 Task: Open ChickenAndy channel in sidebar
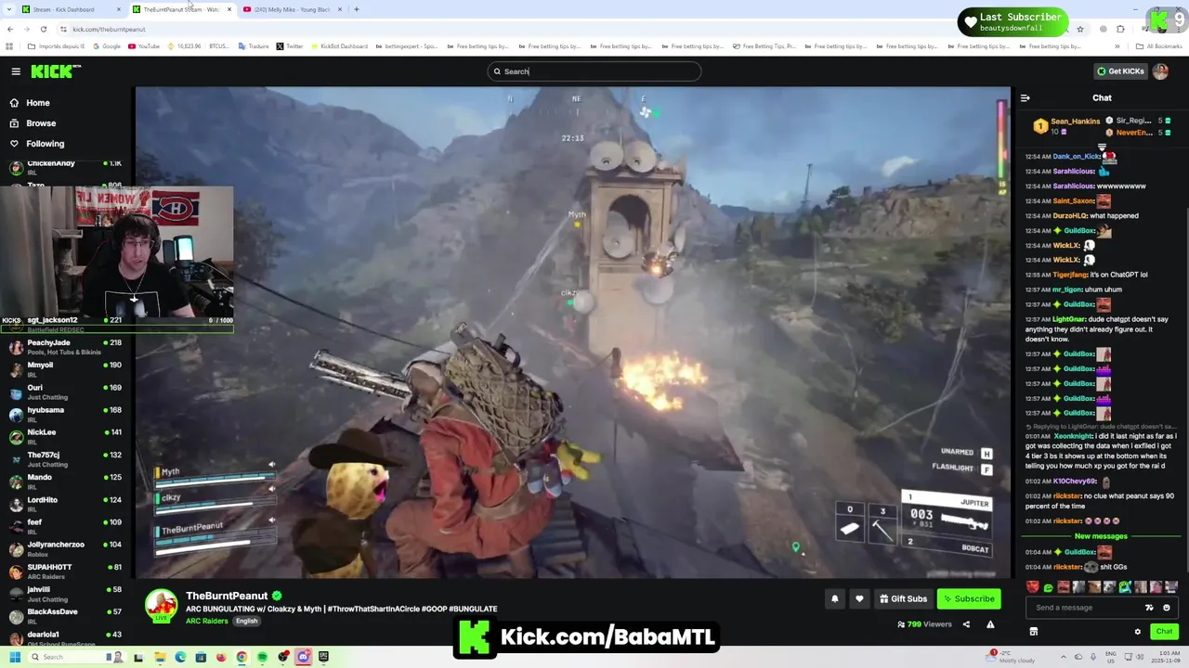[x=65, y=167]
